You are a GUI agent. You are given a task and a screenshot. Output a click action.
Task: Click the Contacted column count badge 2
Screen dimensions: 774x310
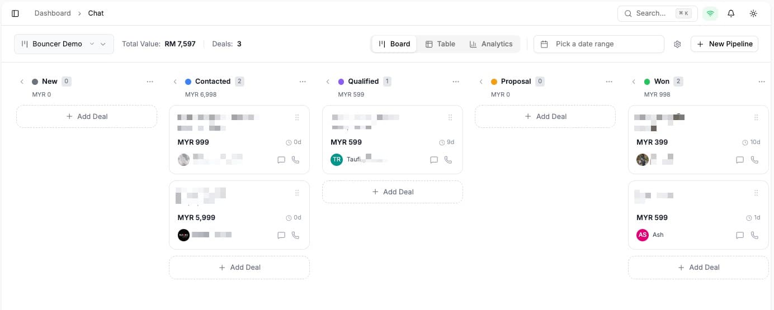[x=239, y=82]
